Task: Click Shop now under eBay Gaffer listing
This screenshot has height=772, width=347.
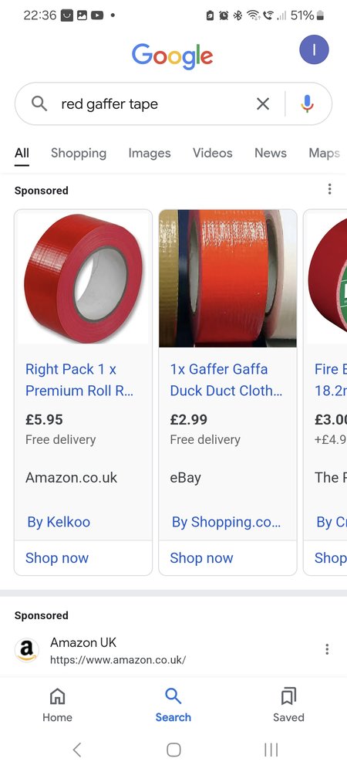Action: coord(201,558)
